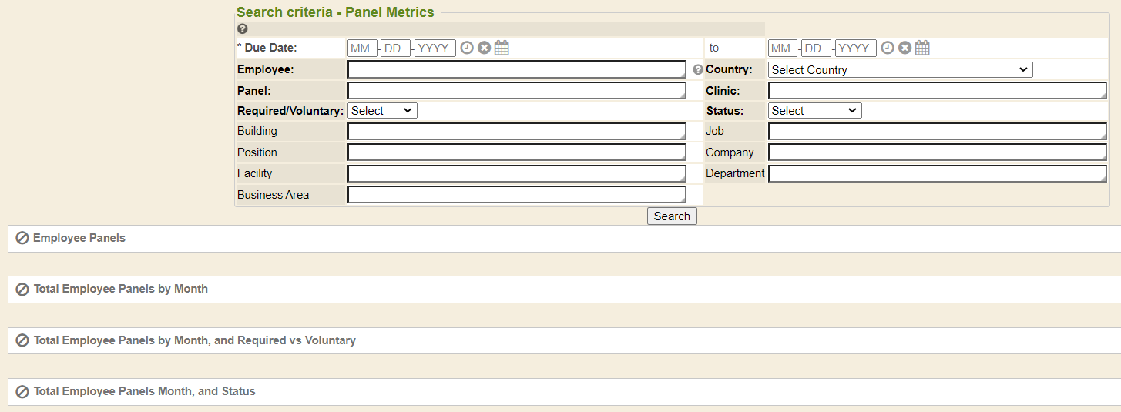Open the Required/Voluntary dropdown

coord(382,111)
